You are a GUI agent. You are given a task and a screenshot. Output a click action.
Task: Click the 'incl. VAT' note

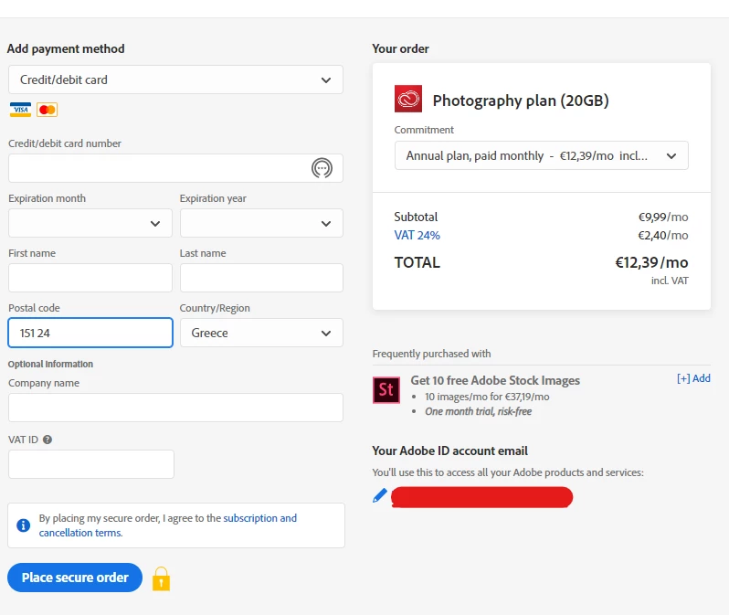point(670,281)
